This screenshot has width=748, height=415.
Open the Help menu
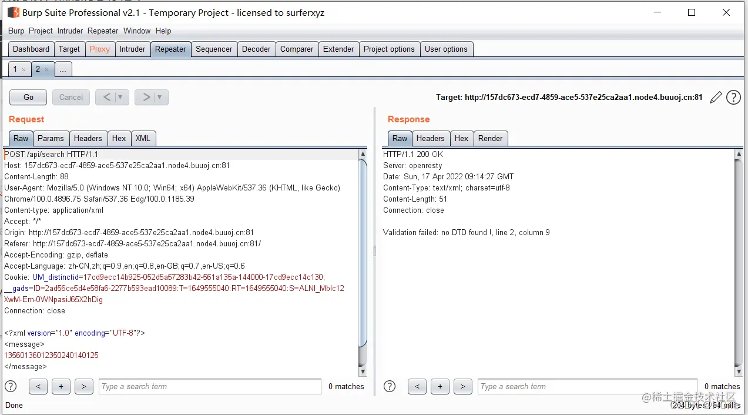(163, 31)
